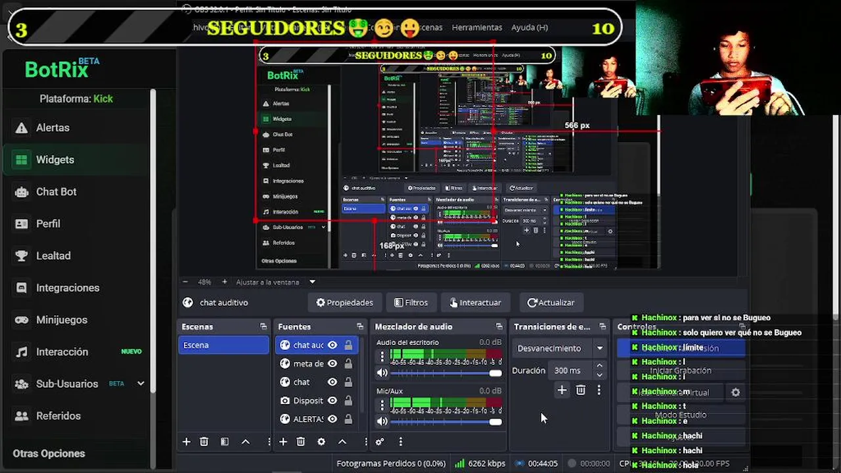
Task: Undock the Escenas panel
Action: 263,327
